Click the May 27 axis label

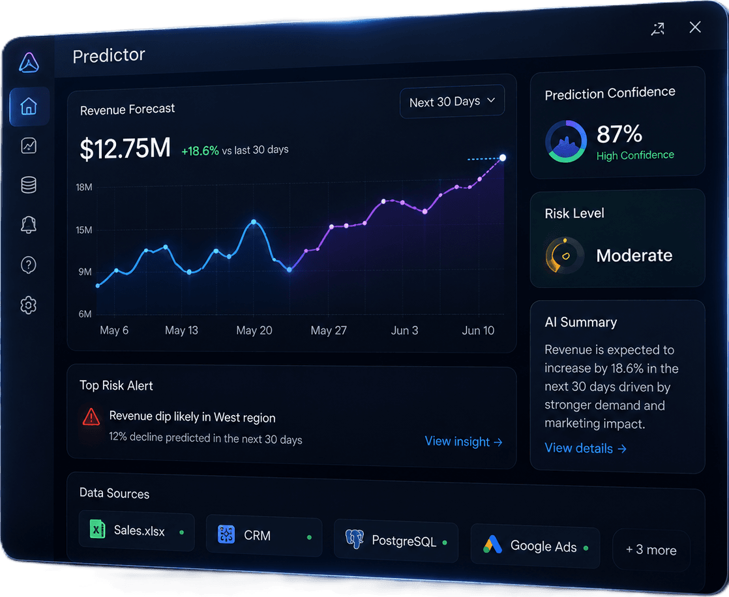329,330
